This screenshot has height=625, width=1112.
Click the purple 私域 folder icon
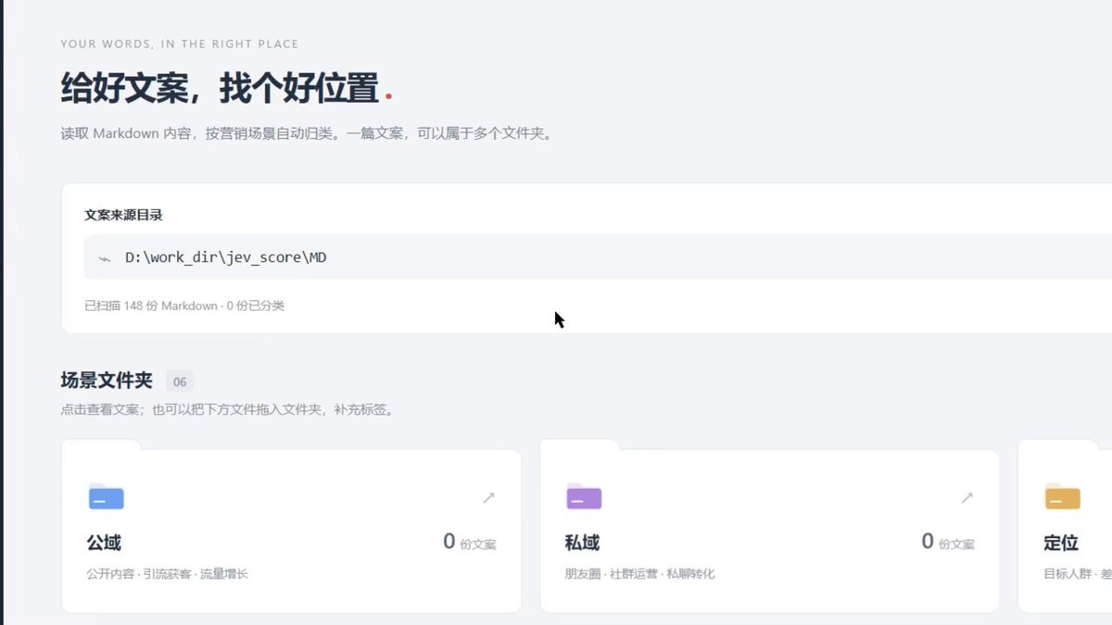tap(584, 496)
